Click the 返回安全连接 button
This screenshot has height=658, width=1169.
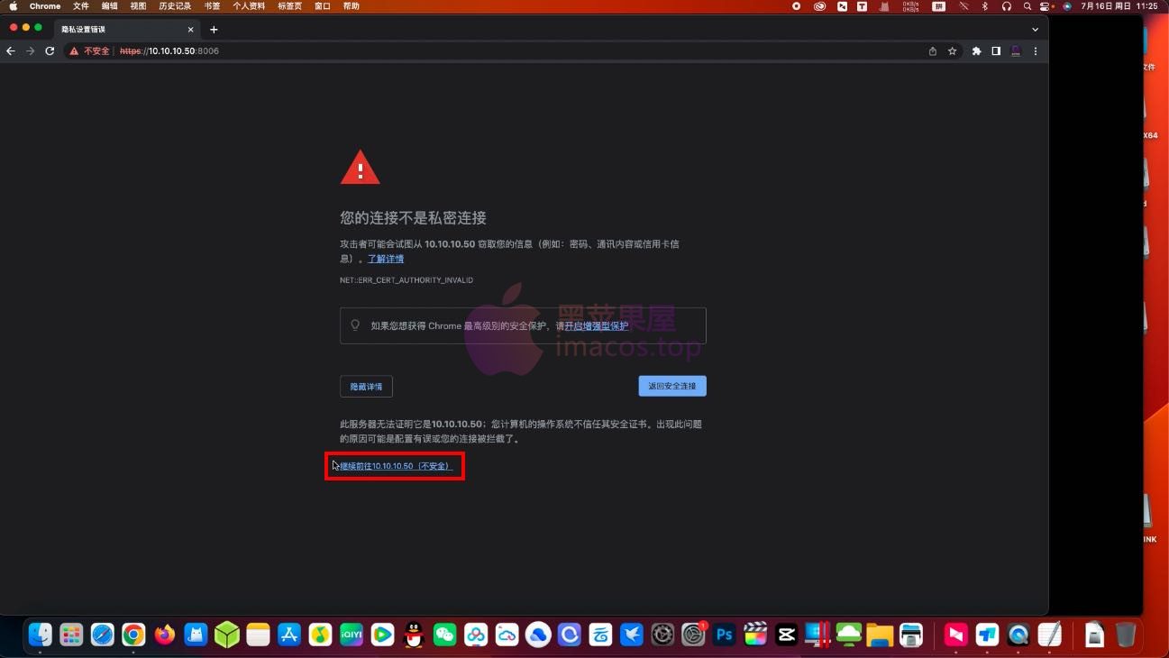coord(671,387)
